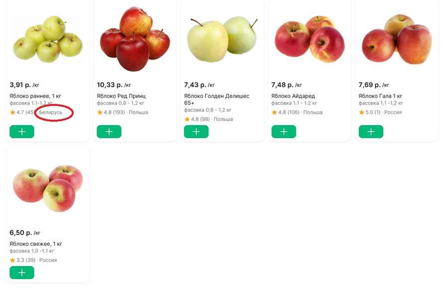Open the Яблоко Гала 1 кг title
This screenshot has width=444, height=289.
[380, 96]
